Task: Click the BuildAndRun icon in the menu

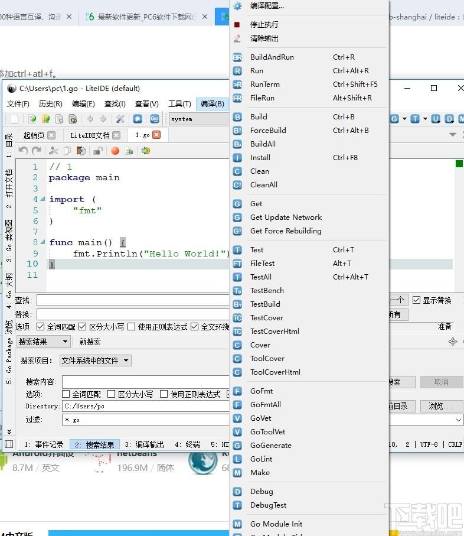Action: tap(237, 57)
